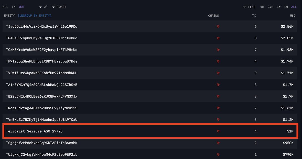Click the filter icon beside OUT
Screen dimensions: 302x159
40,7
